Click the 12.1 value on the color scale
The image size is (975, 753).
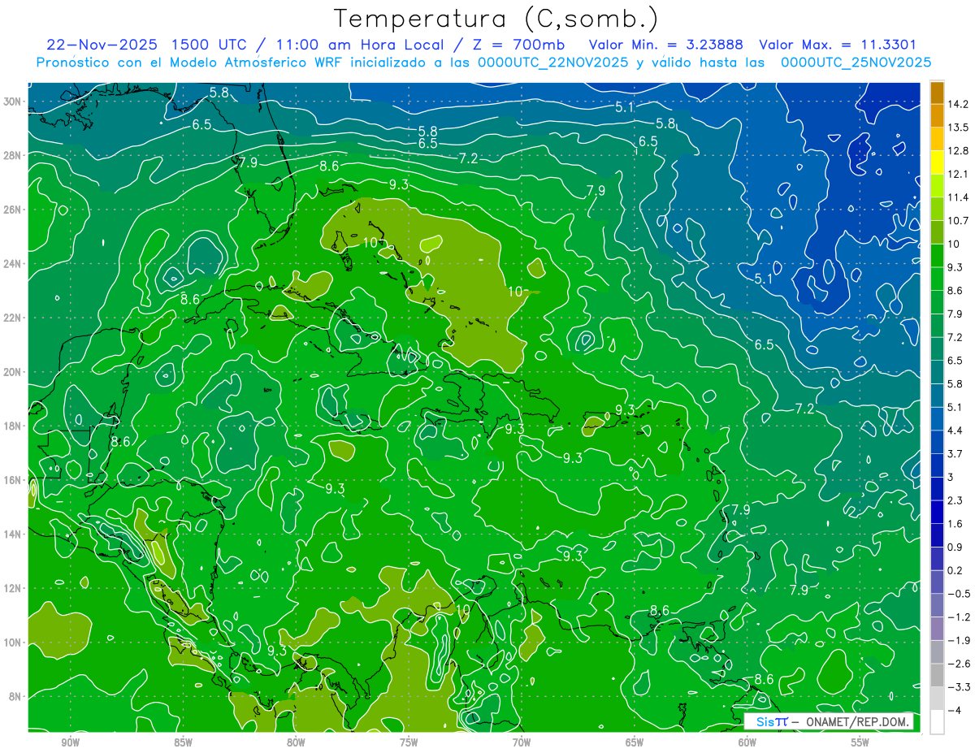958,174
